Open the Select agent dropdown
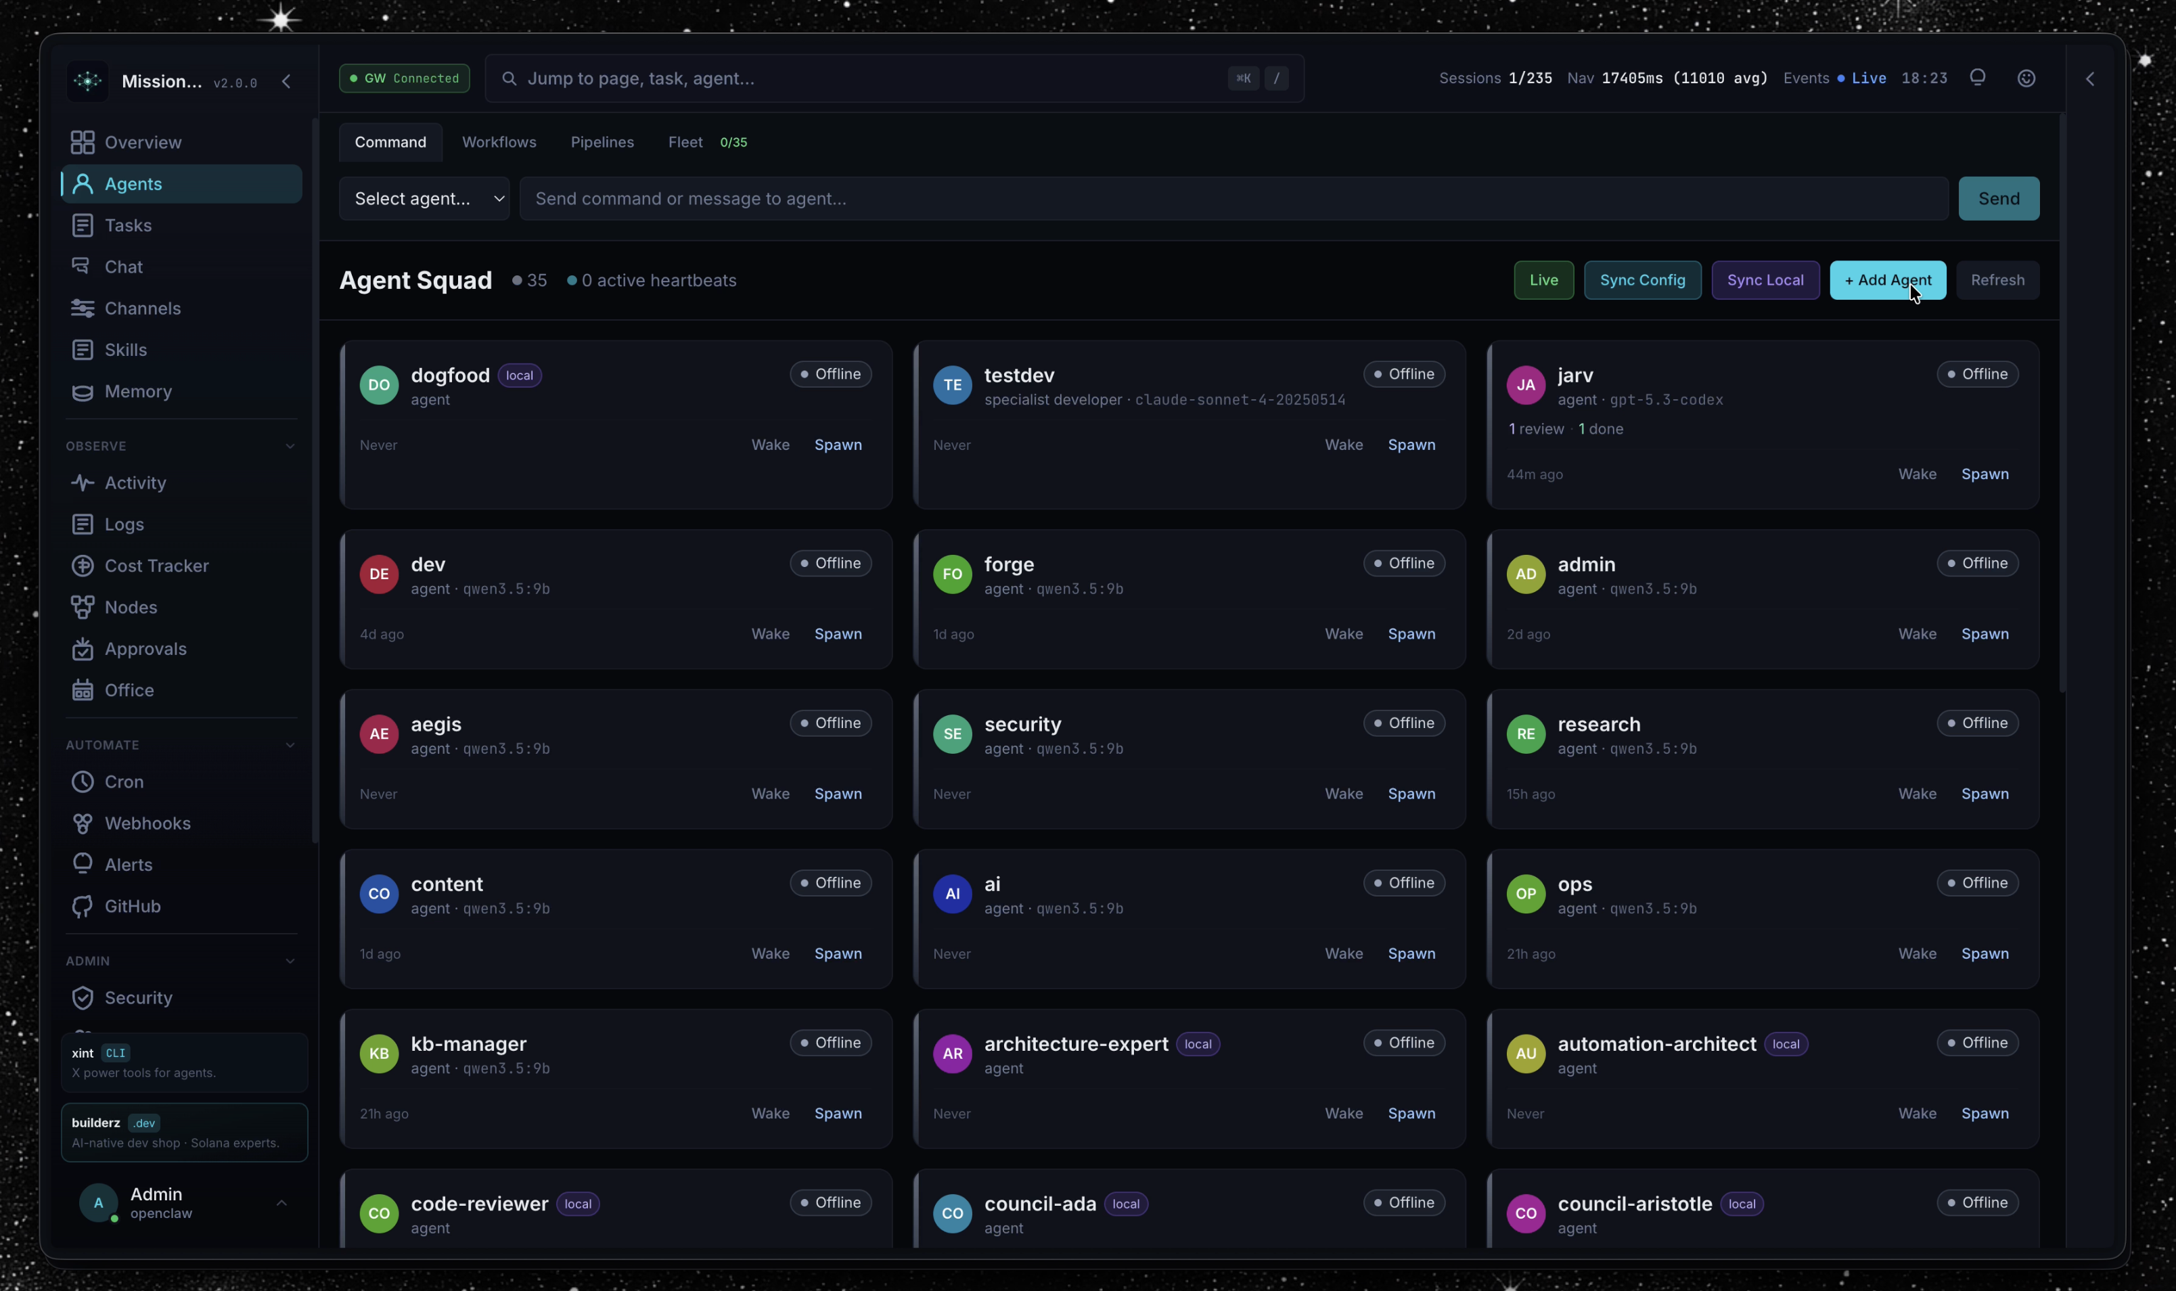Image resolution: width=2176 pixels, height=1291 pixels. (x=424, y=198)
